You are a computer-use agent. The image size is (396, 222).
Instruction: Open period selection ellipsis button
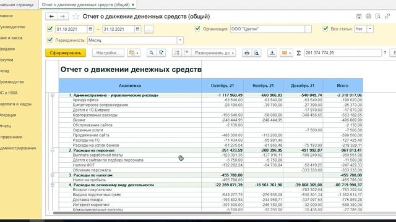[149, 29]
